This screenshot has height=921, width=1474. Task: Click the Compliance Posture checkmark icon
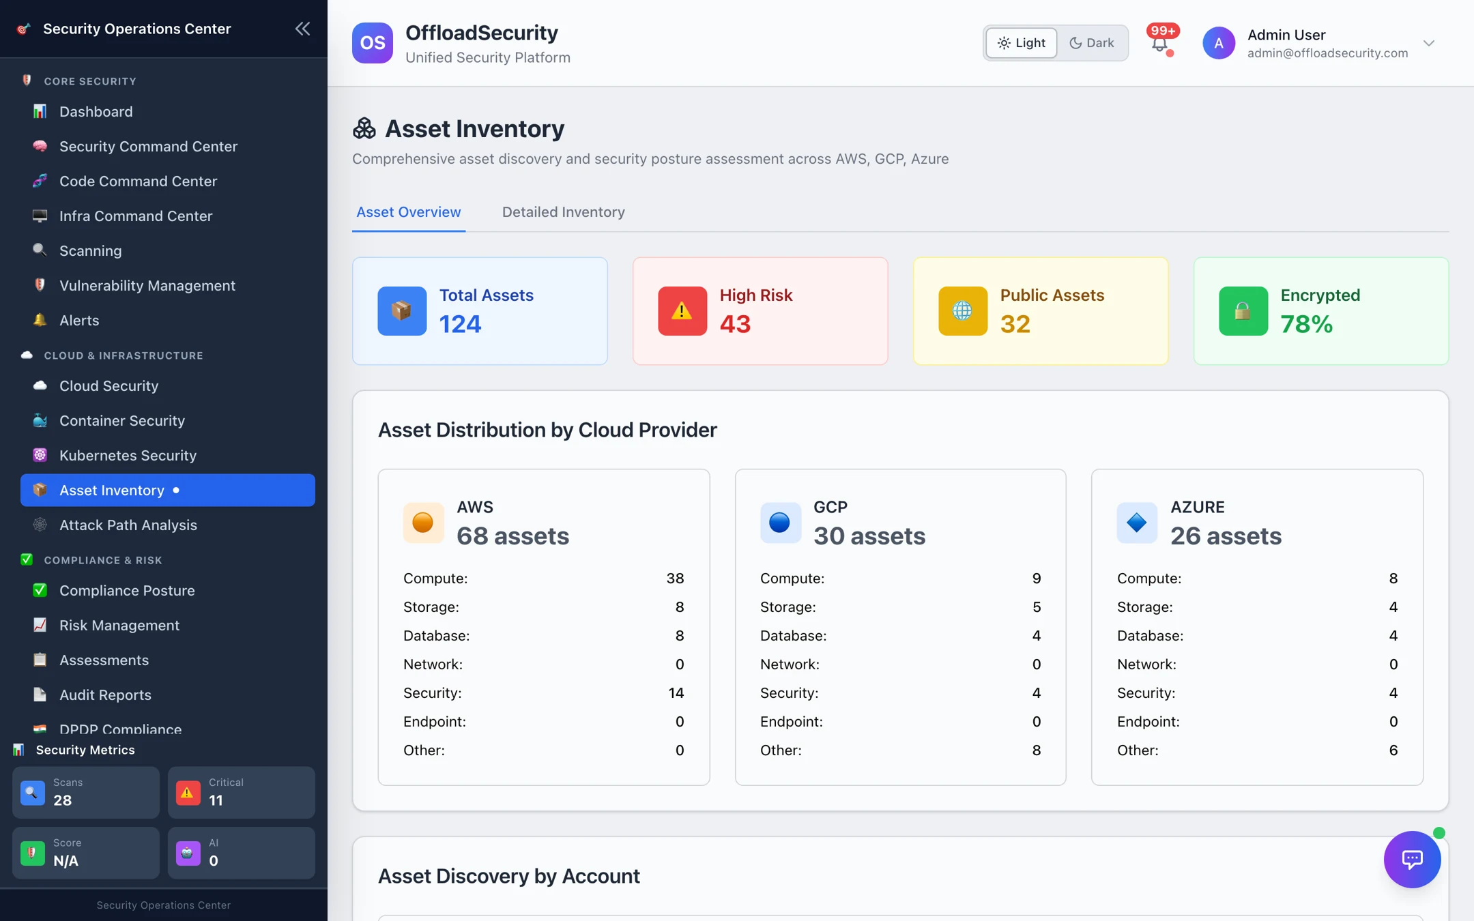[x=40, y=589]
